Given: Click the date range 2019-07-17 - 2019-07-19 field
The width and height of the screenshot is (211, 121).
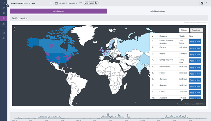Looking at the screenshot, I should [68, 3].
